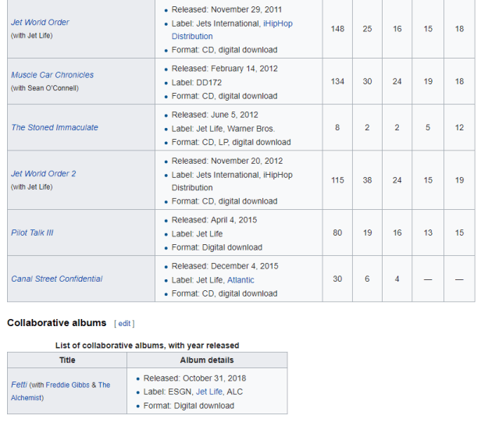
Task: Click Jet Life label in Canal Street Confidential row
Action: coord(208,280)
